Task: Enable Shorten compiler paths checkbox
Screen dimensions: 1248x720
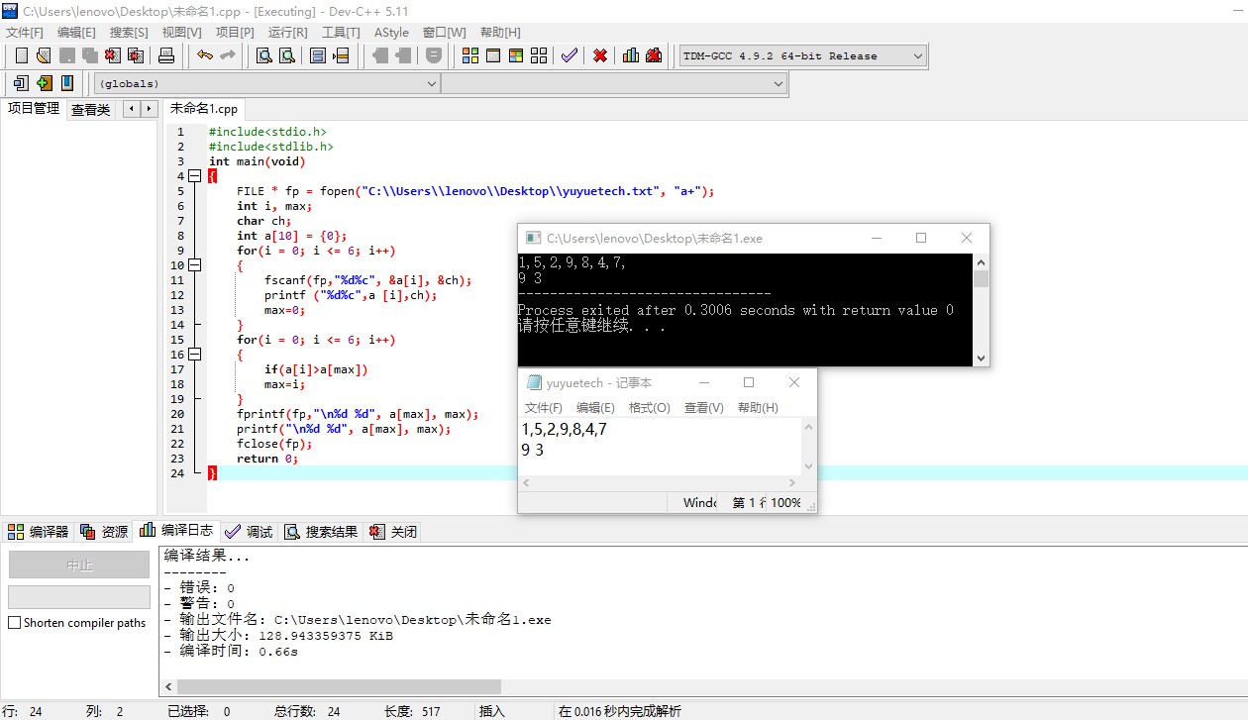Action: [15, 623]
